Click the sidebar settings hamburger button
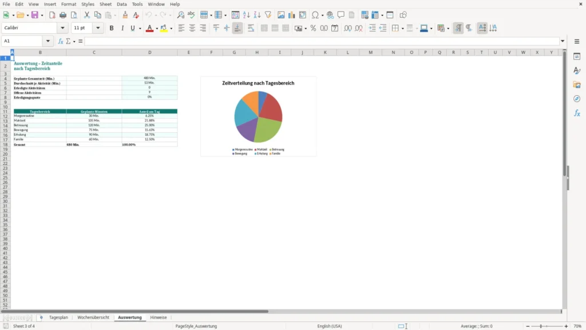 (577, 41)
